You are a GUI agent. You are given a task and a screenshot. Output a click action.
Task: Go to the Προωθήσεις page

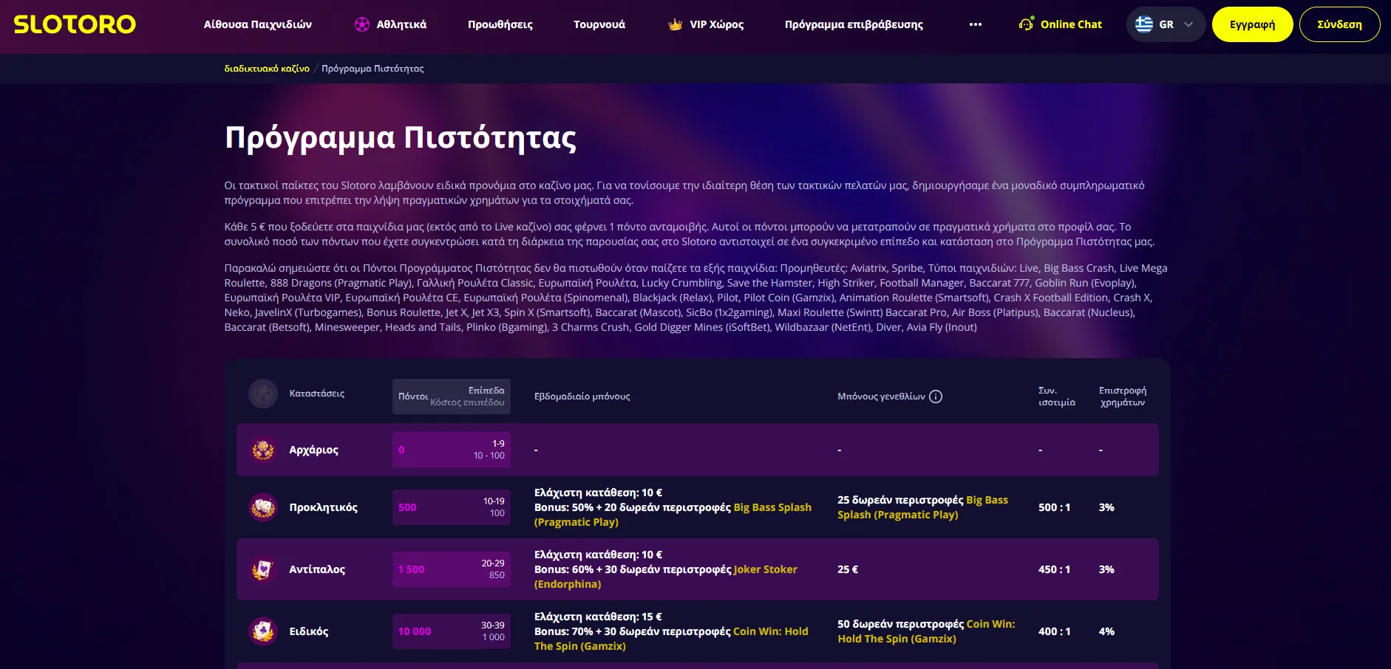500,24
